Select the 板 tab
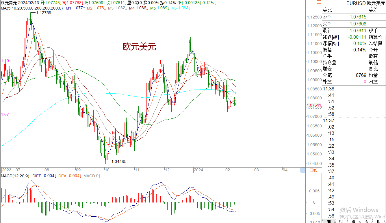Screen dimensions: 386x223 click(x=378, y=221)
